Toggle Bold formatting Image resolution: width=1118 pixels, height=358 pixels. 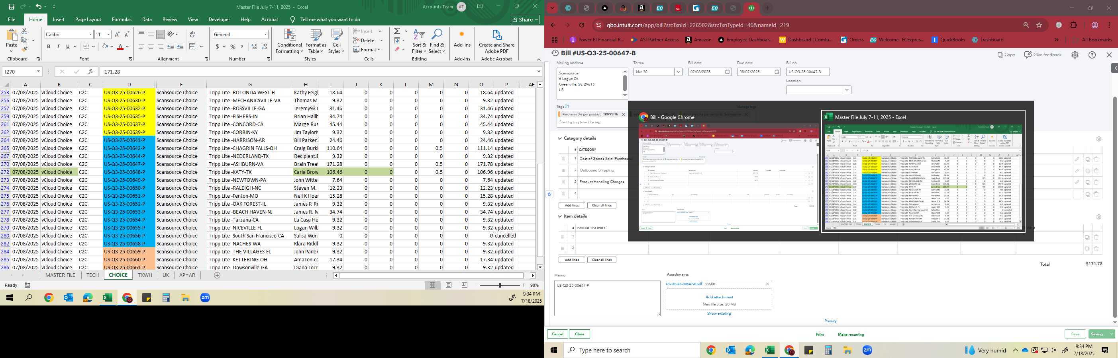[49, 47]
